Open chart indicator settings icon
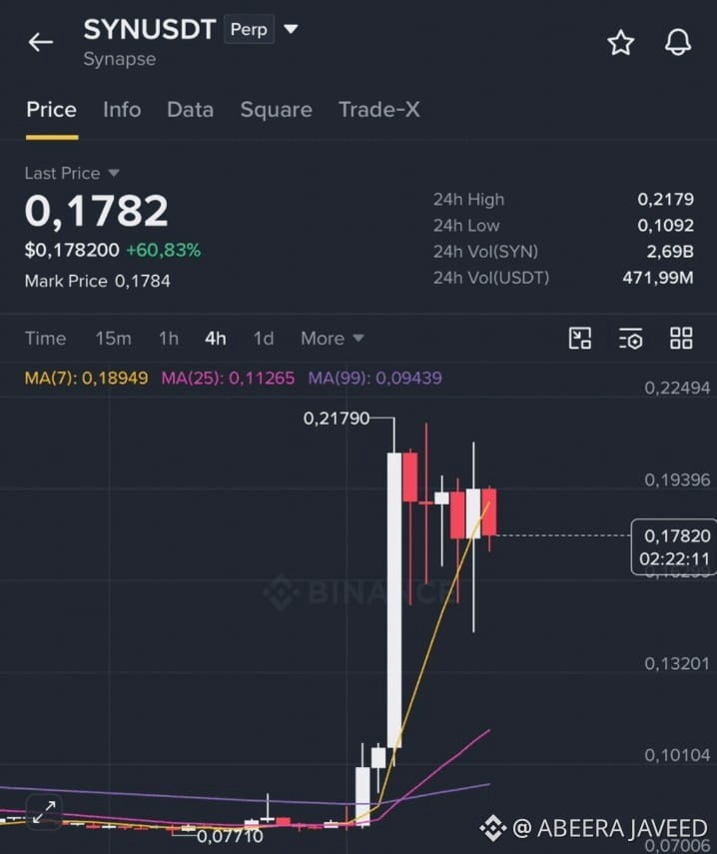 tap(630, 339)
